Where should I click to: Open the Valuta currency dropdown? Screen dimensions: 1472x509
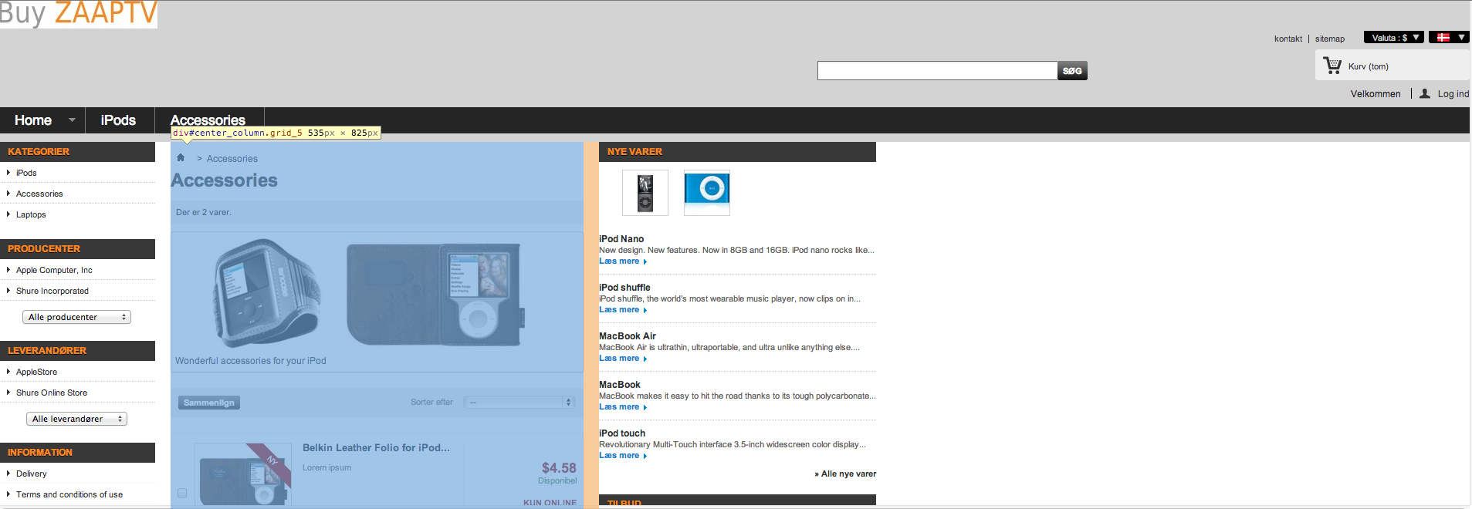coord(1393,37)
